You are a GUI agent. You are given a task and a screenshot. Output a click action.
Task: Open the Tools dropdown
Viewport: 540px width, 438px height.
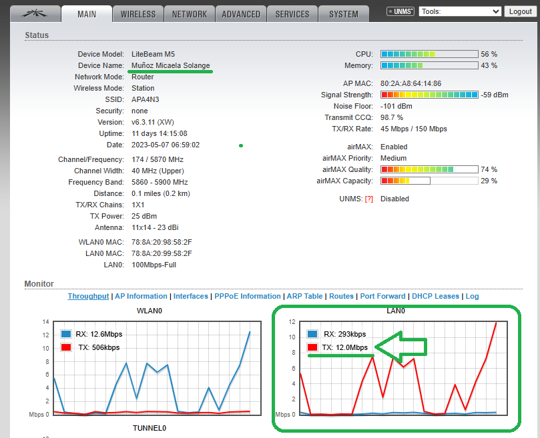click(x=460, y=11)
